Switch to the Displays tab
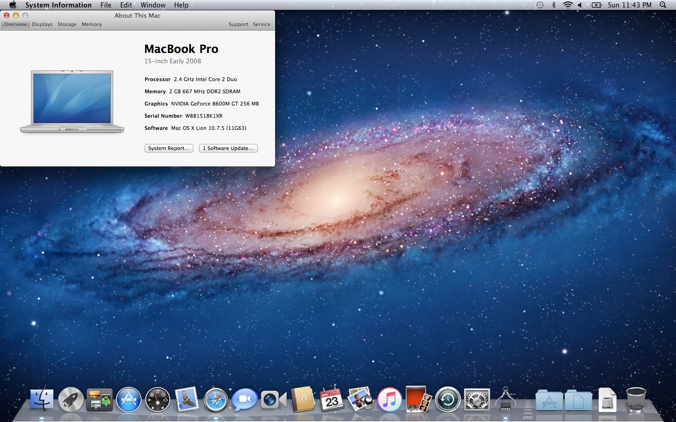676x422 pixels. (x=42, y=24)
